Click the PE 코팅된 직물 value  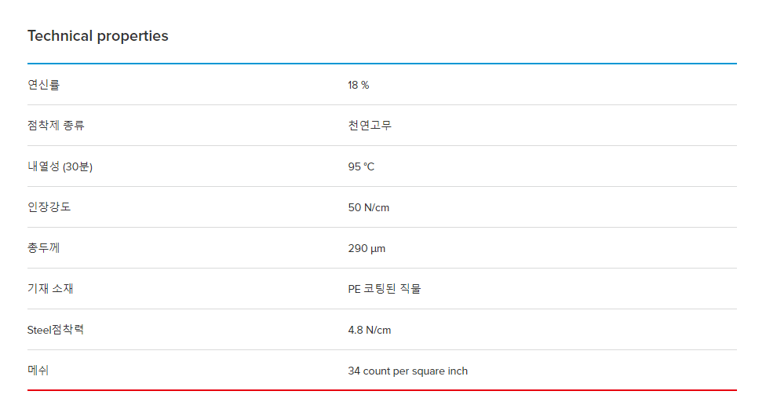click(385, 289)
